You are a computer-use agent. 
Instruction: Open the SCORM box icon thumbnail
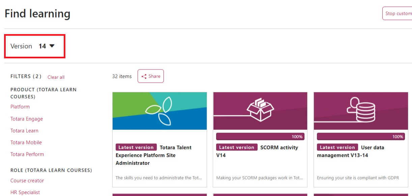coord(260,111)
